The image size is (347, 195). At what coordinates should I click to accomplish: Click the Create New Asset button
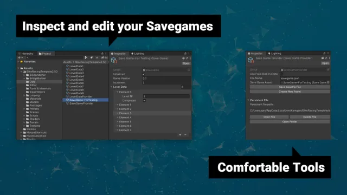point(290,92)
